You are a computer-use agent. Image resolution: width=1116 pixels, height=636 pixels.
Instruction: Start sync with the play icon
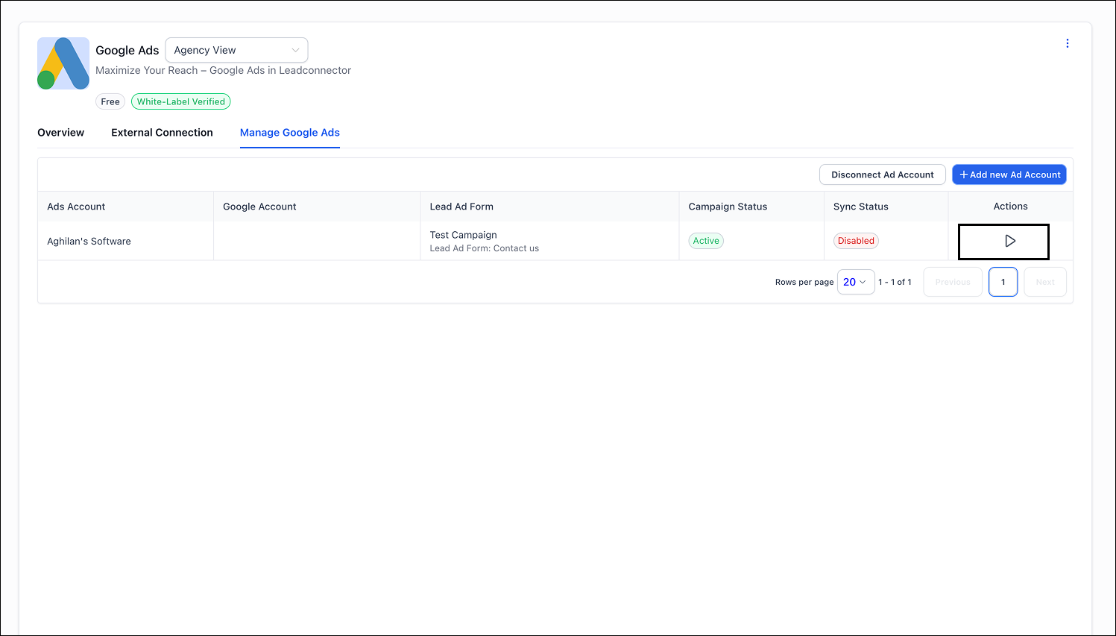click(x=1010, y=241)
